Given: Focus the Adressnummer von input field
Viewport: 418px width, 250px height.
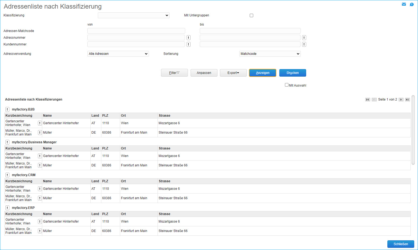Looking at the screenshot, I should (x=136, y=38).
